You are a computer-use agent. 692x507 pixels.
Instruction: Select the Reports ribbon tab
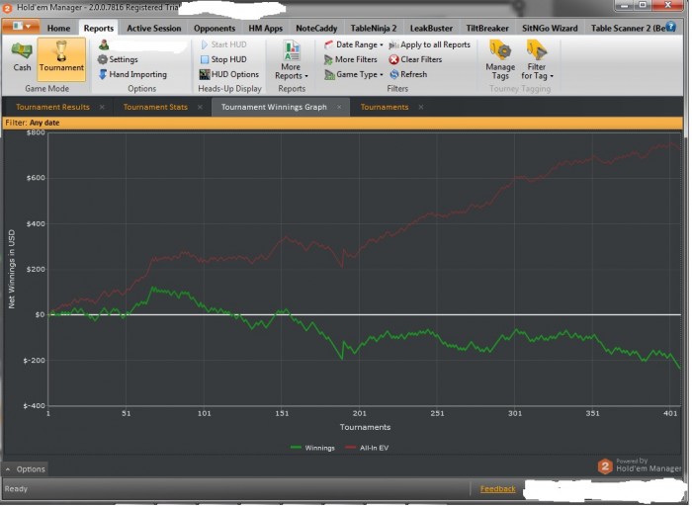[x=99, y=29]
